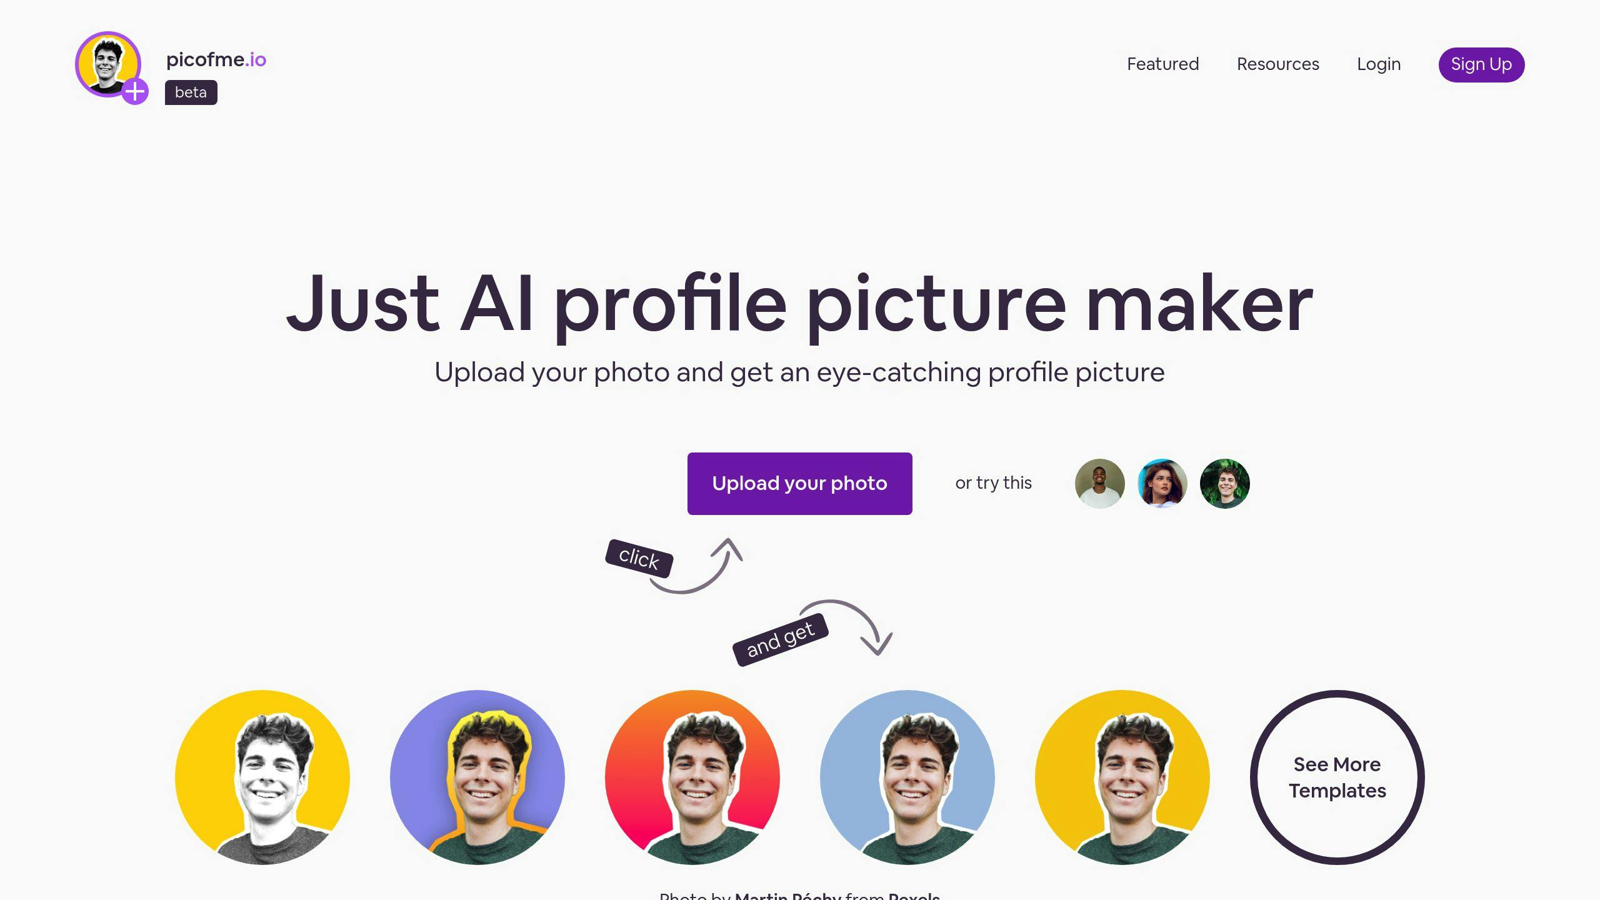Viewport: 1600px width, 900px height.
Task: Select the light blue background template
Action: tap(907, 777)
